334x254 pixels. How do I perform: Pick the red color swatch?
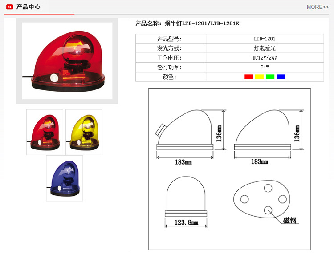(248, 77)
